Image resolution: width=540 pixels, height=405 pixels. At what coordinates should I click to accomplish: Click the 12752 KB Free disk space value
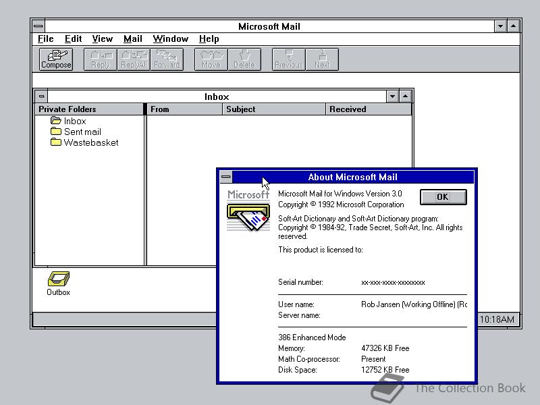click(385, 370)
